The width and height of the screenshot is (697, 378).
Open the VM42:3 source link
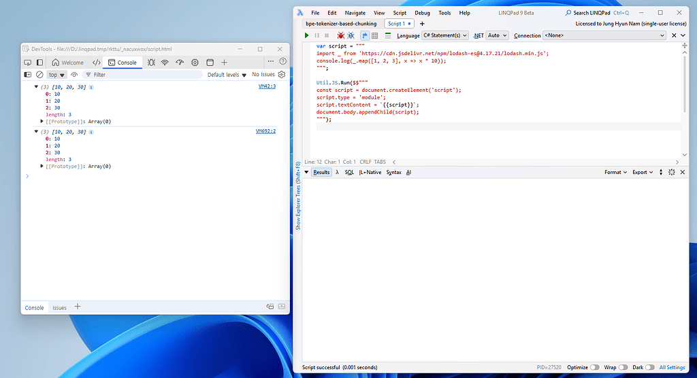267,86
